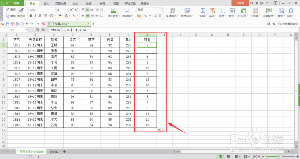Screen dimensions: 300x159
Task: Click the fill color bucket swatch
Action: tap(60, 16)
